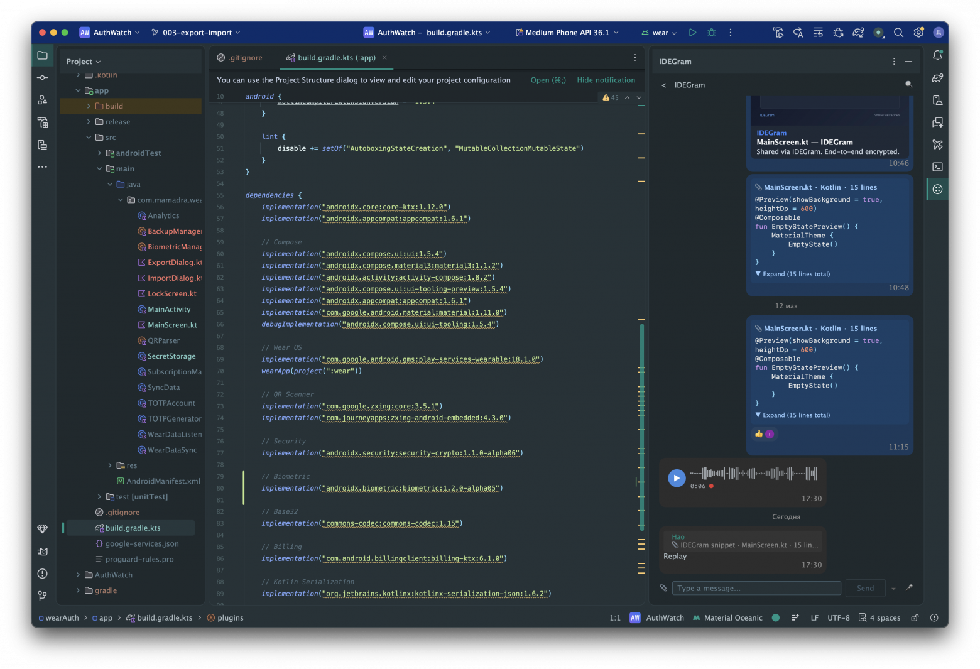Switch to .gitignore editor tab
980x669 pixels.
coord(240,58)
